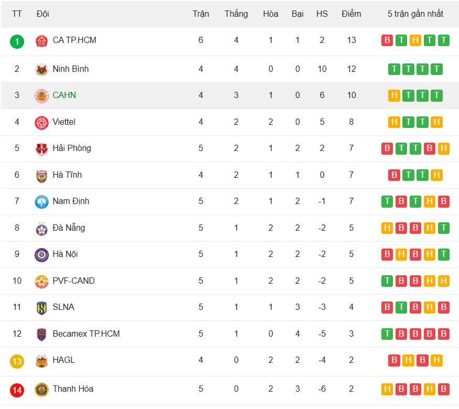
Task: Click the Viettel club logo
Action: (41, 122)
